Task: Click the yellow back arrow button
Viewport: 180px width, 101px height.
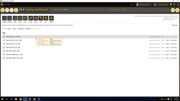Action: pyautogui.click(x=3, y=10)
